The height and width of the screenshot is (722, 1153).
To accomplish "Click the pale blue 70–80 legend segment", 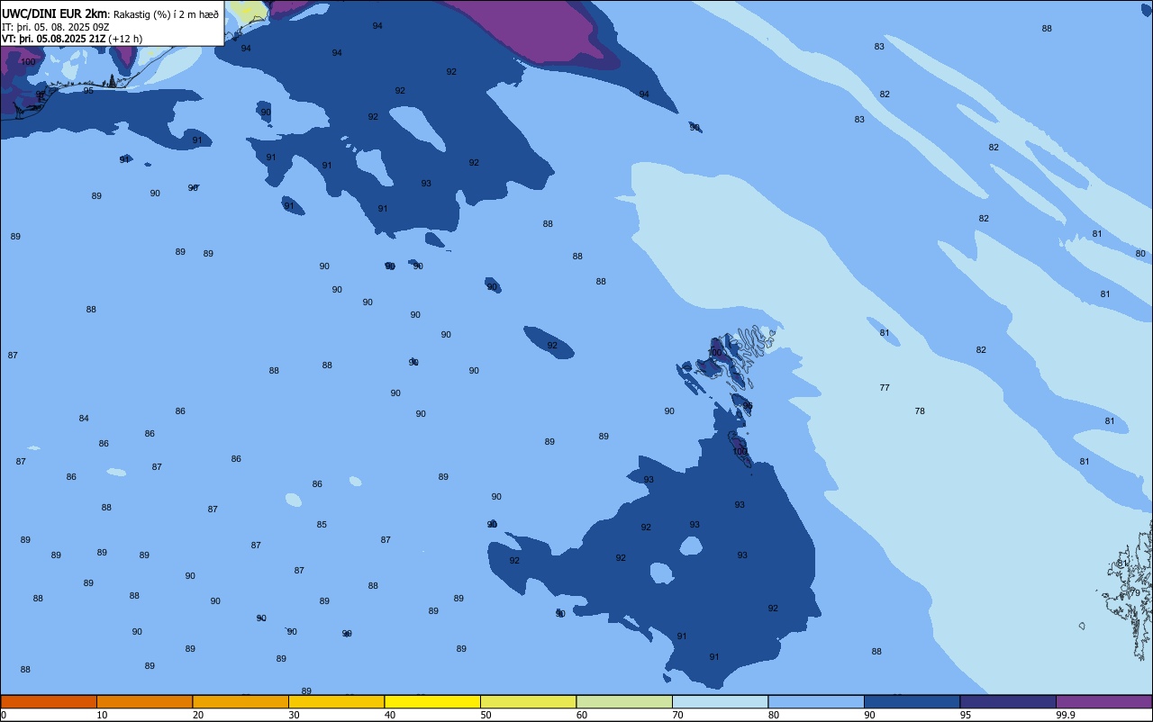I will (x=721, y=701).
